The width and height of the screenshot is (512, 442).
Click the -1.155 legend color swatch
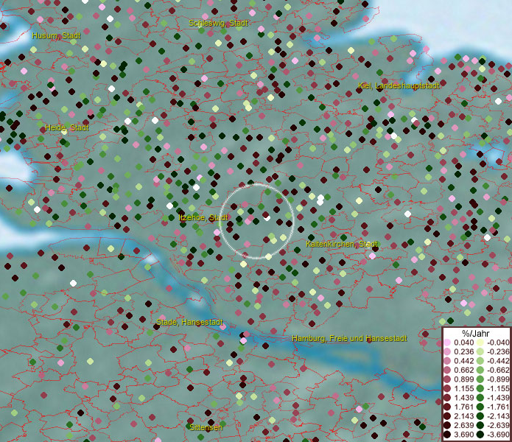(x=480, y=388)
